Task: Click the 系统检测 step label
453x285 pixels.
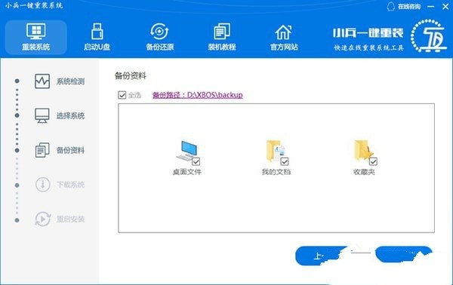Action: pos(70,81)
